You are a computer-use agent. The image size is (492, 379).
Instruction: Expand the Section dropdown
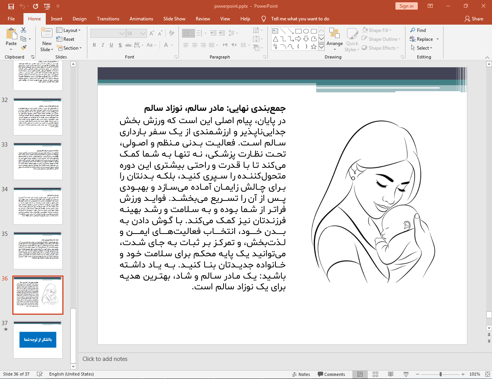pyautogui.click(x=70, y=48)
